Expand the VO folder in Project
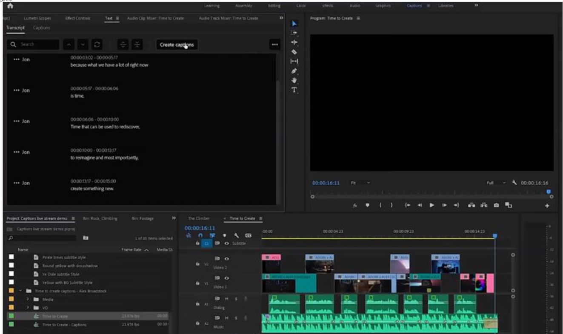Viewport: 563px width, 334px height. pos(27,308)
